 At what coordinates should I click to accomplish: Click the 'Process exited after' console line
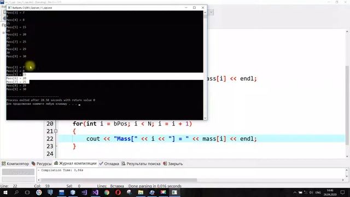(x=51, y=100)
